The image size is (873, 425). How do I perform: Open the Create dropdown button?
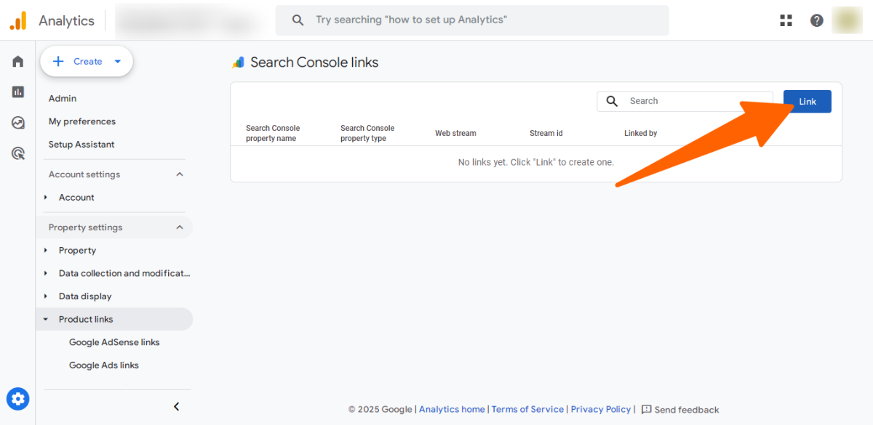pyautogui.click(x=87, y=62)
